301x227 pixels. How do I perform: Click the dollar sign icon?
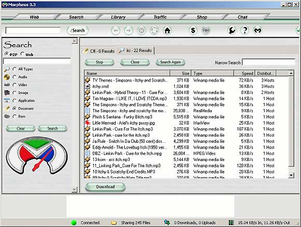(x=193, y=30)
